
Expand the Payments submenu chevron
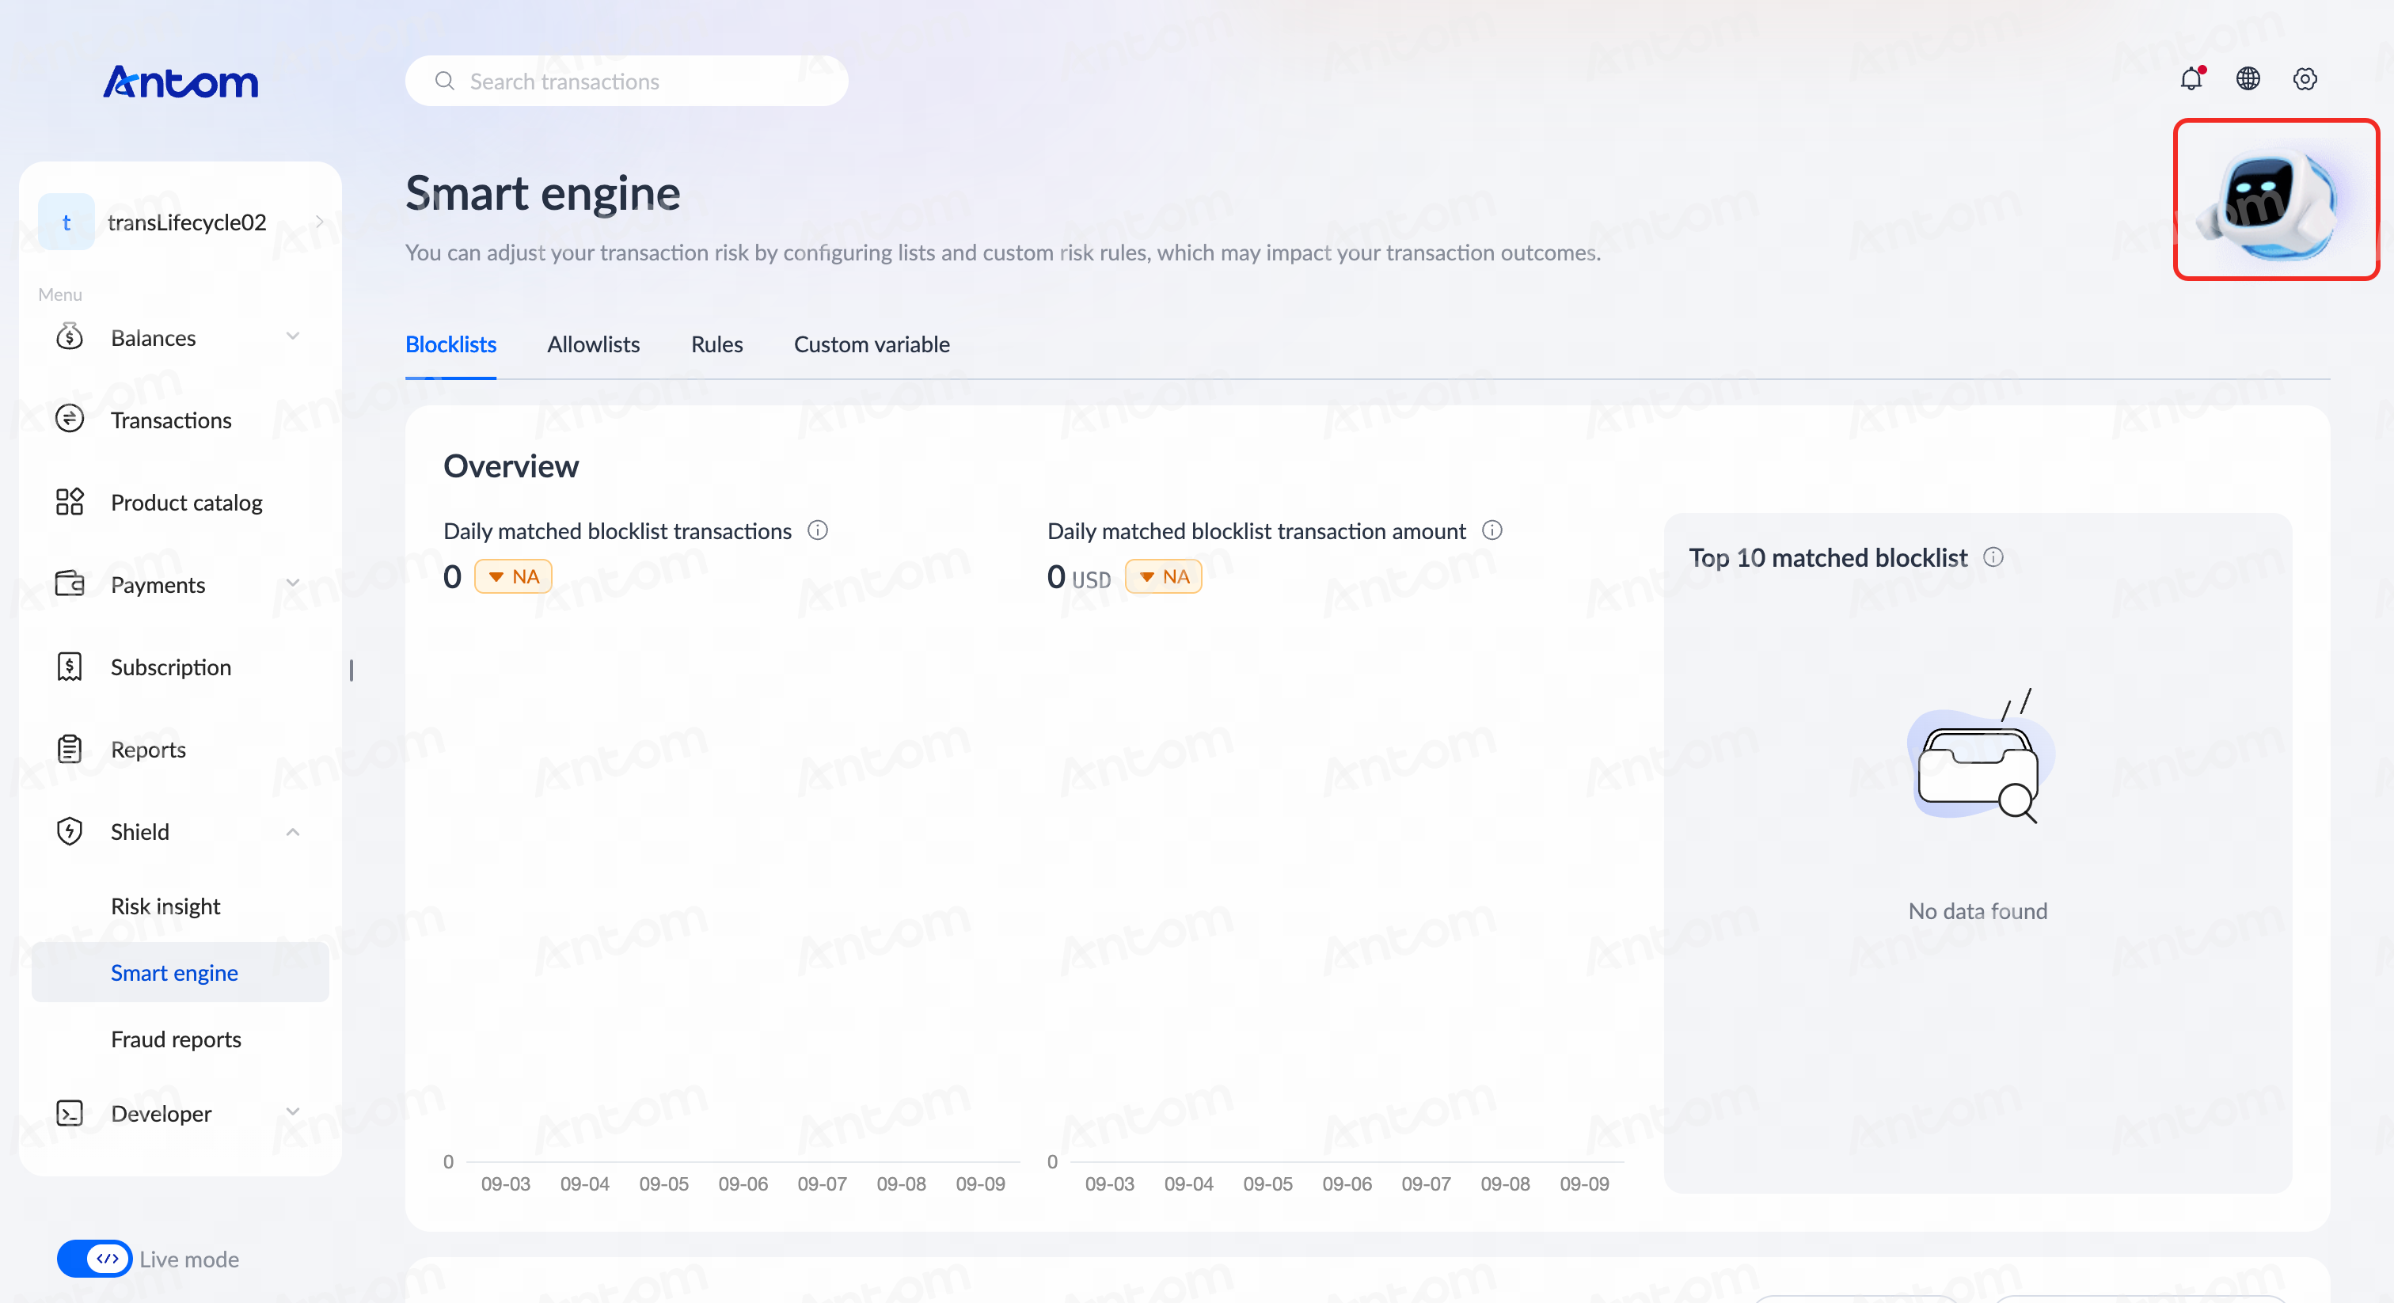tap(293, 583)
